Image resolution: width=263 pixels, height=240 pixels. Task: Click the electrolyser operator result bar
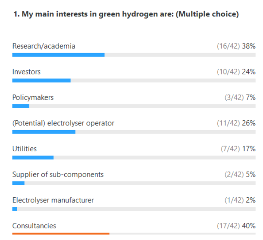[44, 132]
